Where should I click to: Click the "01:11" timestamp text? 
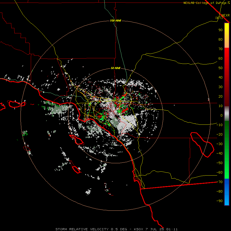172,229
